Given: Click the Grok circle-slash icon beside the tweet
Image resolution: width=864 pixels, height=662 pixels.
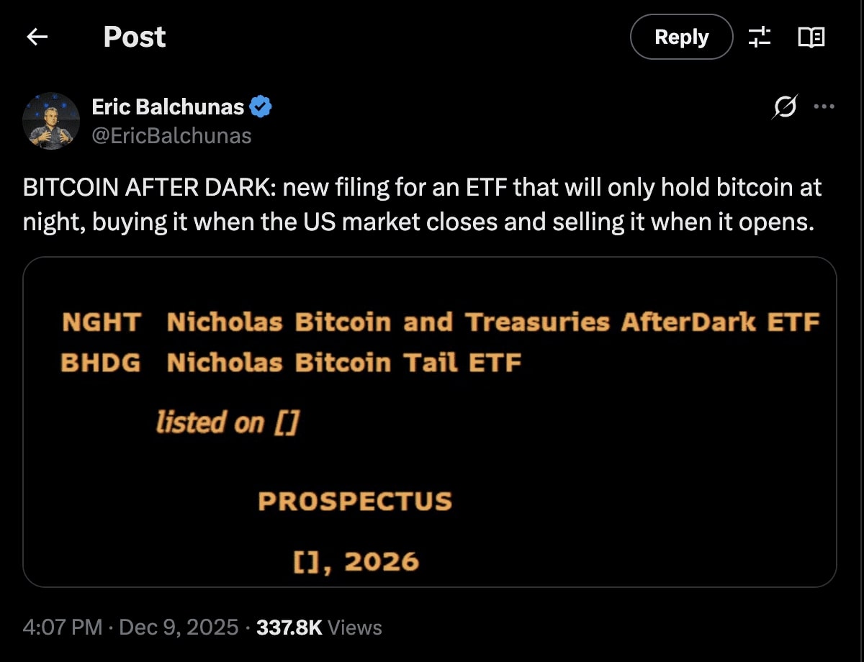Looking at the screenshot, I should coord(786,106).
